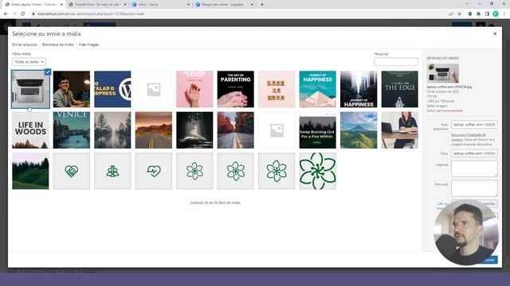510x286 pixels.
Task: Select the Venice book cover
Action: (72, 130)
